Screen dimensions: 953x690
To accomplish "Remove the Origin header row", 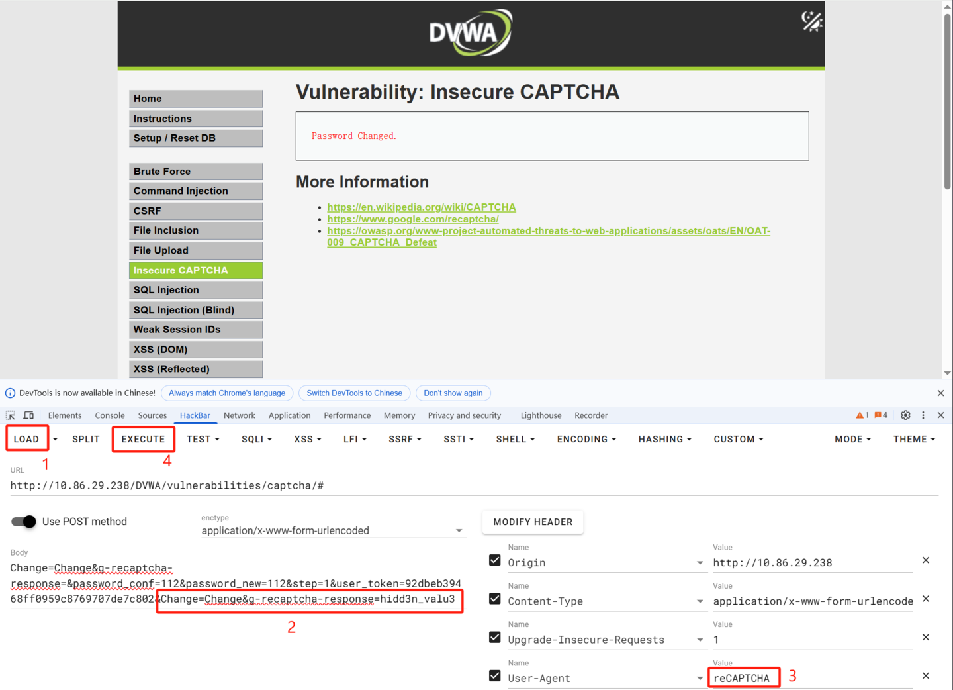I will 926,560.
